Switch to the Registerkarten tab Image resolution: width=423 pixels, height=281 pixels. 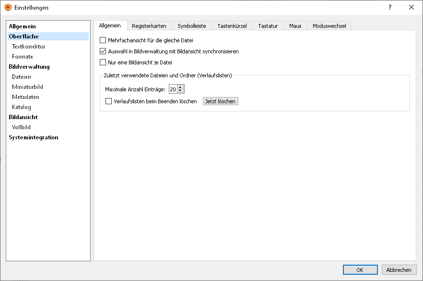pyautogui.click(x=149, y=26)
